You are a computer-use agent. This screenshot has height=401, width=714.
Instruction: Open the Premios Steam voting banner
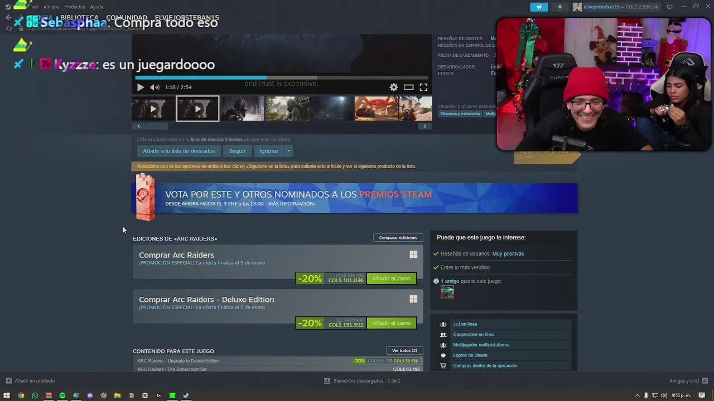pos(355,198)
